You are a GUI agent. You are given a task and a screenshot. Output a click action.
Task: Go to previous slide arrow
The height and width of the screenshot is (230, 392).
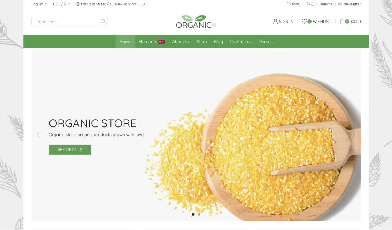[x=38, y=134]
